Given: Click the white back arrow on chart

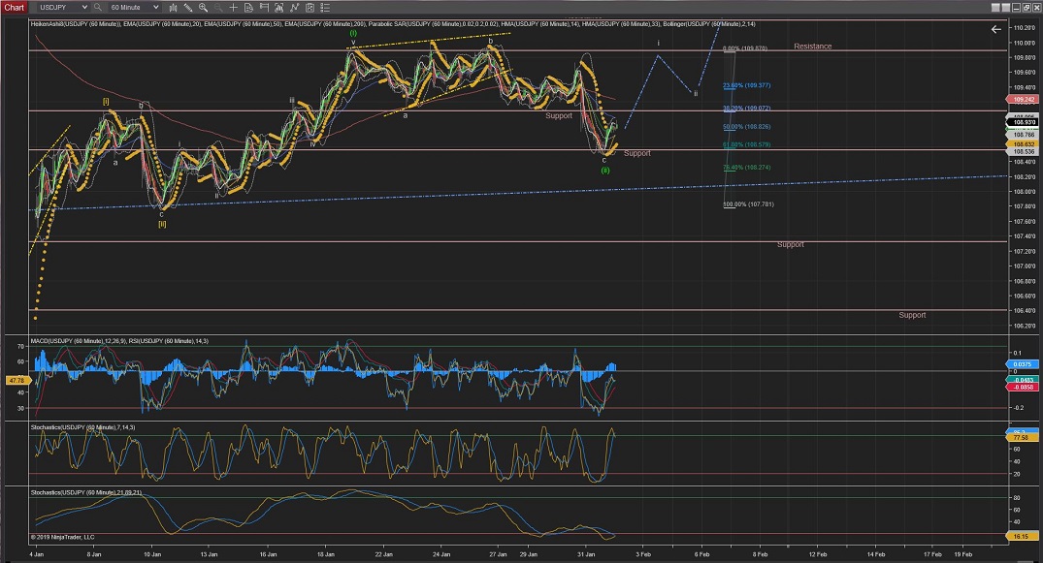Looking at the screenshot, I should tap(995, 29).
